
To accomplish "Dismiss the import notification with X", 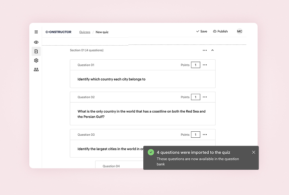I will pos(253,152).
